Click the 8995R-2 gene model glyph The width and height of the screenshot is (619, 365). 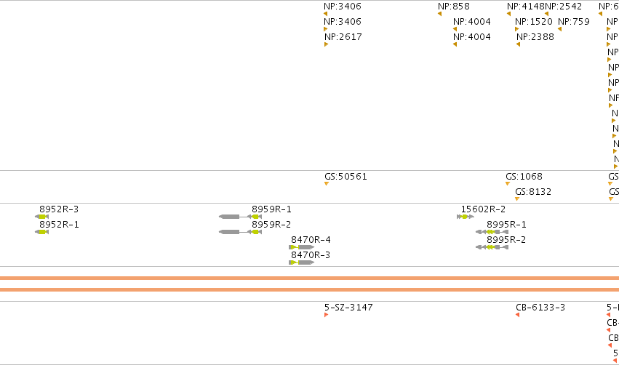[x=492, y=247]
